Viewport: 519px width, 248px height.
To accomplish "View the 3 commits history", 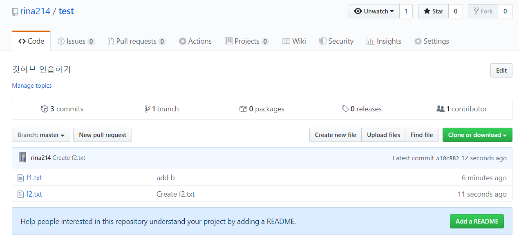I will pyautogui.click(x=62, y=109).
